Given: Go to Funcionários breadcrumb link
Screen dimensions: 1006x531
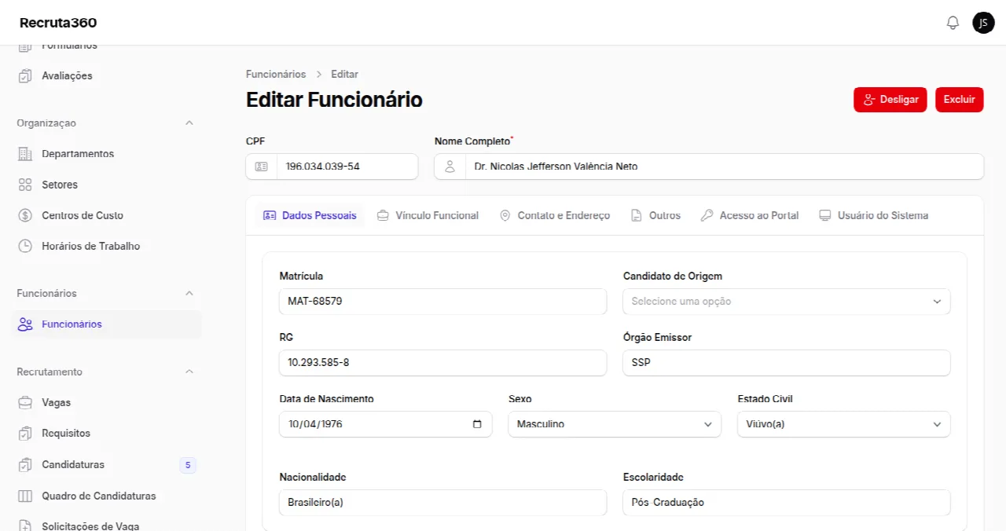Looking at the screenshot, I should pyautogui.click(x=276, y=75).
